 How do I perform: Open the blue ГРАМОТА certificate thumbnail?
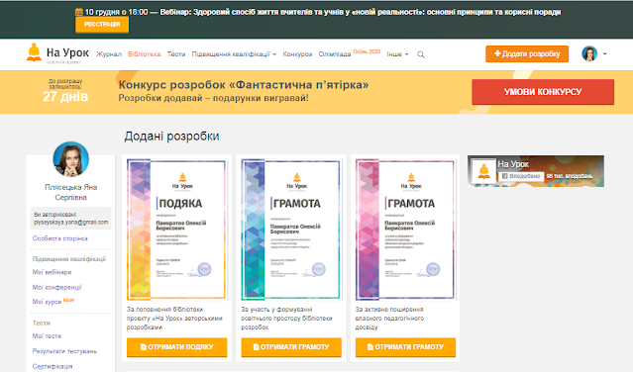tap(291, 230)
